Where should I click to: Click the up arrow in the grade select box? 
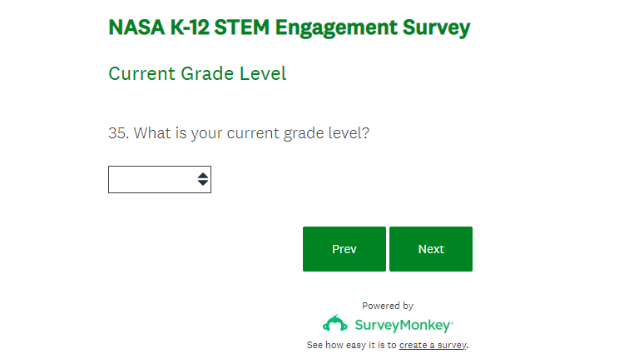coord(203,175)
